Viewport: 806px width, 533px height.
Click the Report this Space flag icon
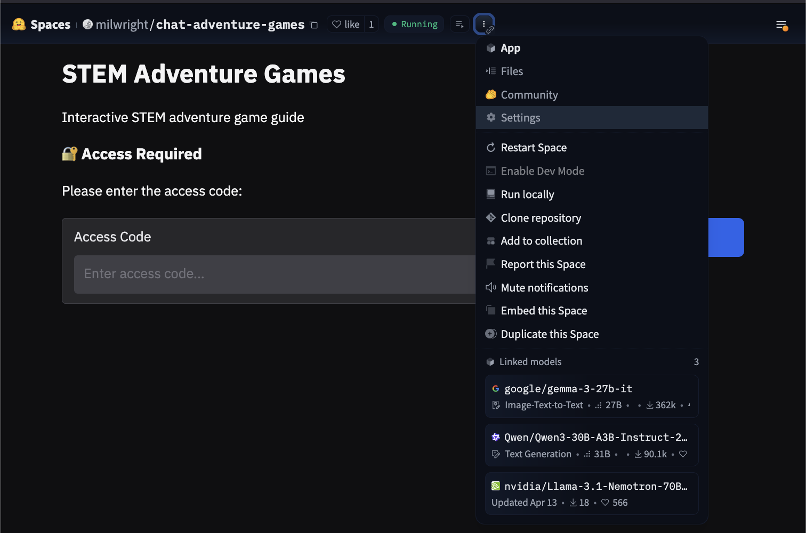click(491, 264)
